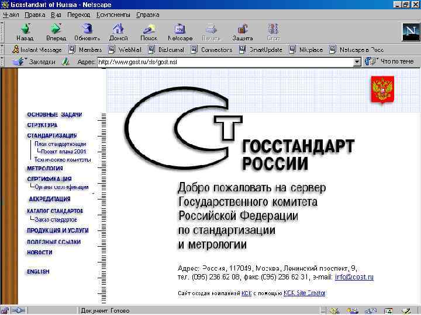Screen dimensions: 421x315
Task: Stop loading with the Стоп icon
Action: click(273, 32)
